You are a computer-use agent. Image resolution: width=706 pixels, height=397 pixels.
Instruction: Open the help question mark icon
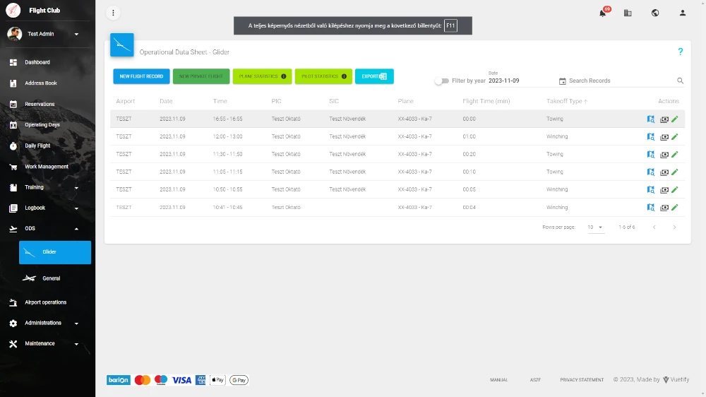tap(680, 52)
